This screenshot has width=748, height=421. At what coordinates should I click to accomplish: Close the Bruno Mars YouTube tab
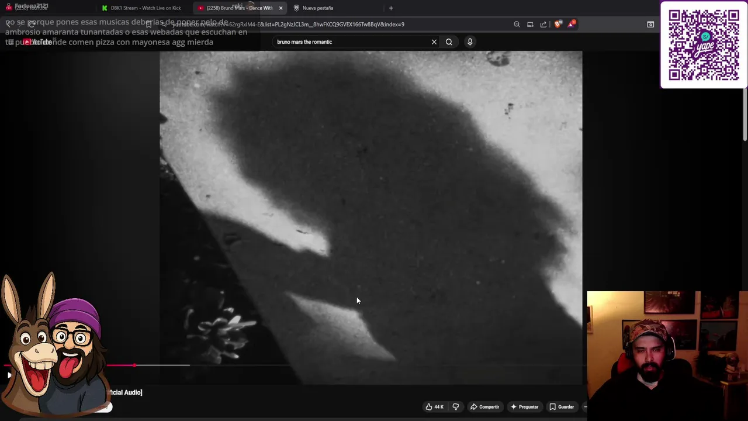[x=281, y=8]
